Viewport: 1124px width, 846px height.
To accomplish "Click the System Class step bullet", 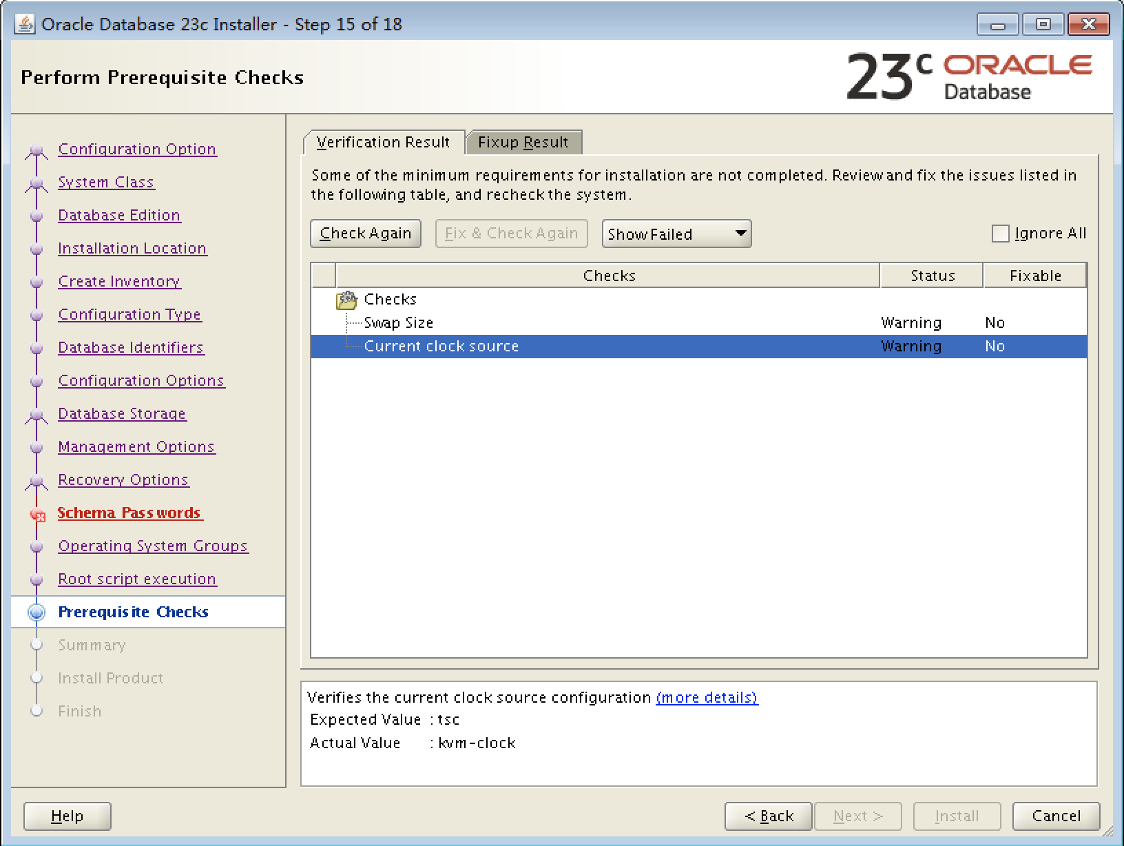I will pos(37,184).
